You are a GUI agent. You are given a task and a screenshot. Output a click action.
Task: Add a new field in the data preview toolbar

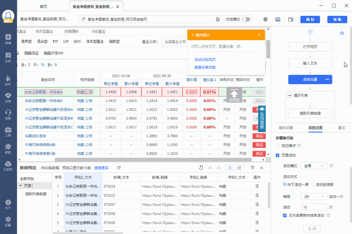tap(201, 167)
